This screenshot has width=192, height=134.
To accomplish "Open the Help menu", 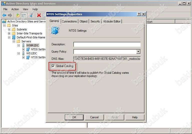I will [35, 9].
